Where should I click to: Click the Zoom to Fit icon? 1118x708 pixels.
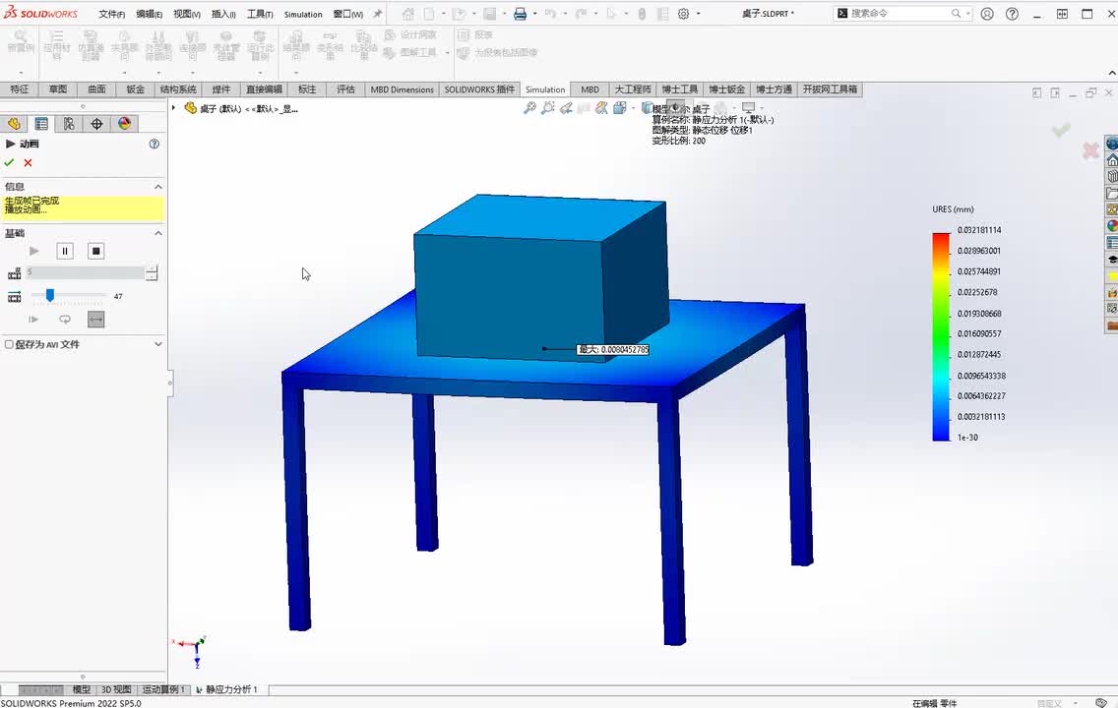(529, 107)
